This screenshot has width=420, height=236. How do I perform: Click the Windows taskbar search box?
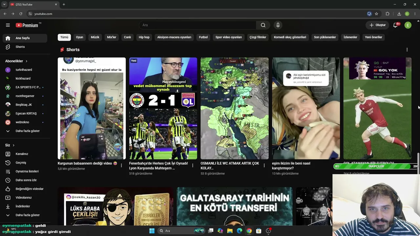[181, 231]
